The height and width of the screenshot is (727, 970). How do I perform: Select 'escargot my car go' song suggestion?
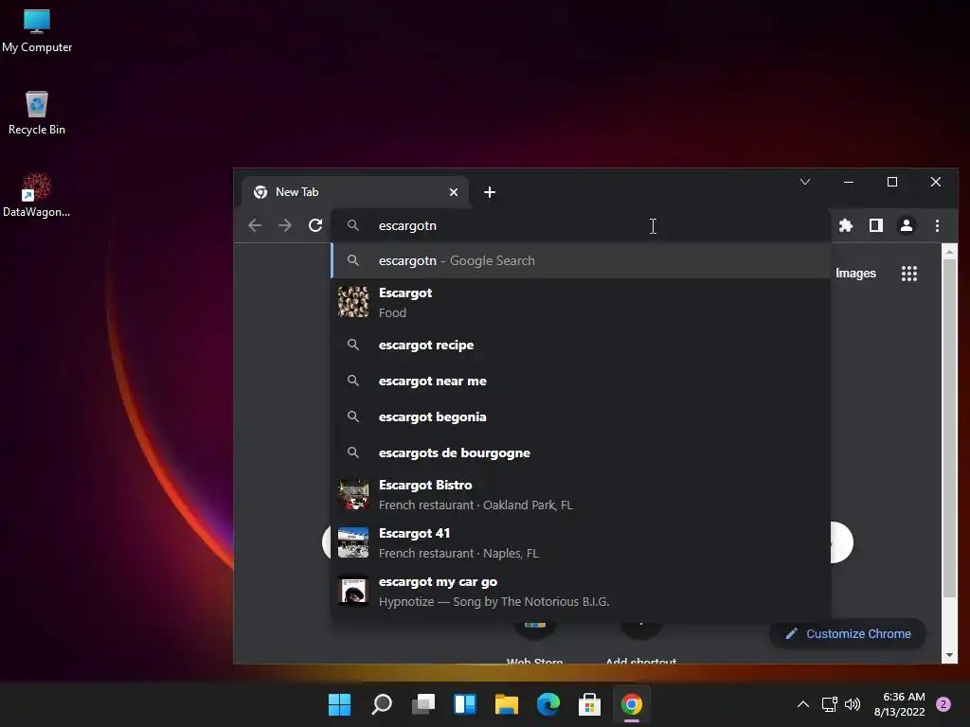click(582, 591)
